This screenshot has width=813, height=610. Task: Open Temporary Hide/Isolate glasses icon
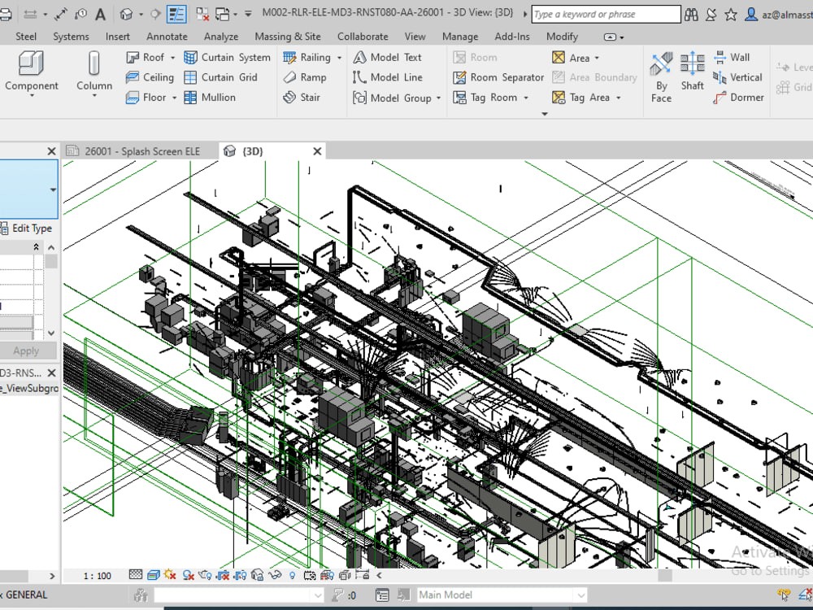(x=275, y=575)
